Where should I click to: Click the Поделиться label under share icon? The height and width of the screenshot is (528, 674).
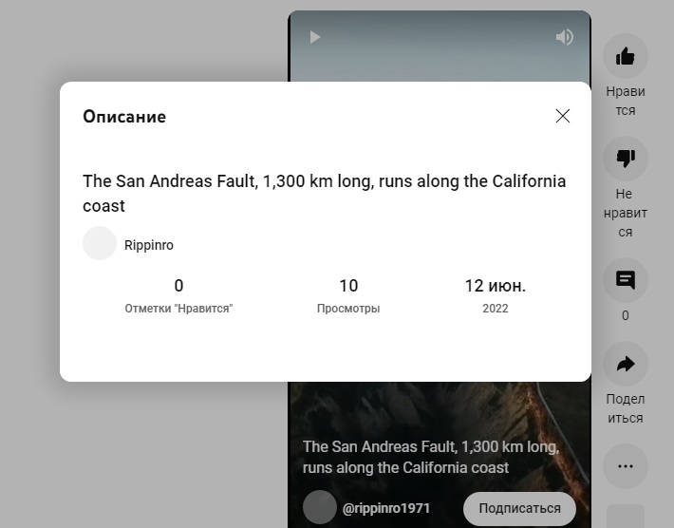click(x=625, y=408)
